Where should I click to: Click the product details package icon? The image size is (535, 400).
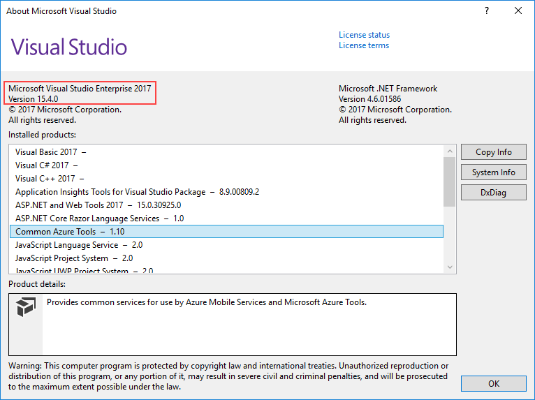tap(26, 306)
